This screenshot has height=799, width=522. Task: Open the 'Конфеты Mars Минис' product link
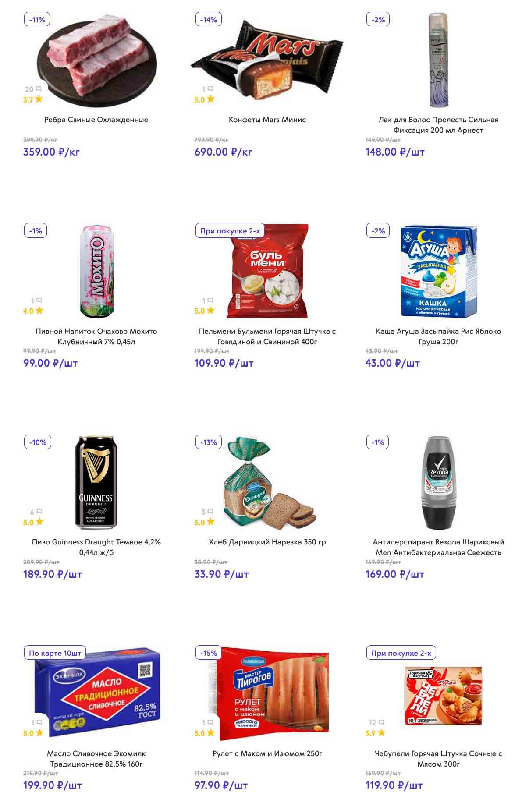click(267, 120)
